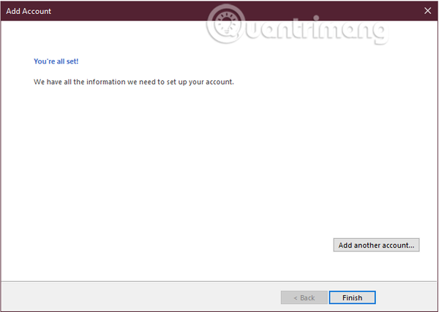Click the horizontal separator above footer buttons

[x=219, y=281]
